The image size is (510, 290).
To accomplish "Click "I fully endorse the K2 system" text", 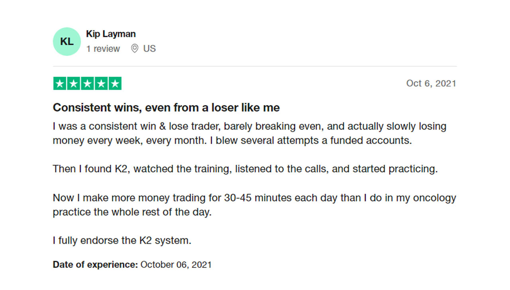I will pos(122,240).
